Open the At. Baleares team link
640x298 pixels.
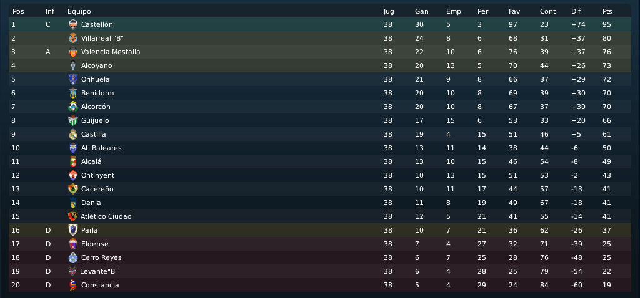tap(101, 148)
